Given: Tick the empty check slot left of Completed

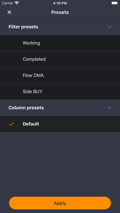Looking at the screenshot, I should tap(12, 59).
